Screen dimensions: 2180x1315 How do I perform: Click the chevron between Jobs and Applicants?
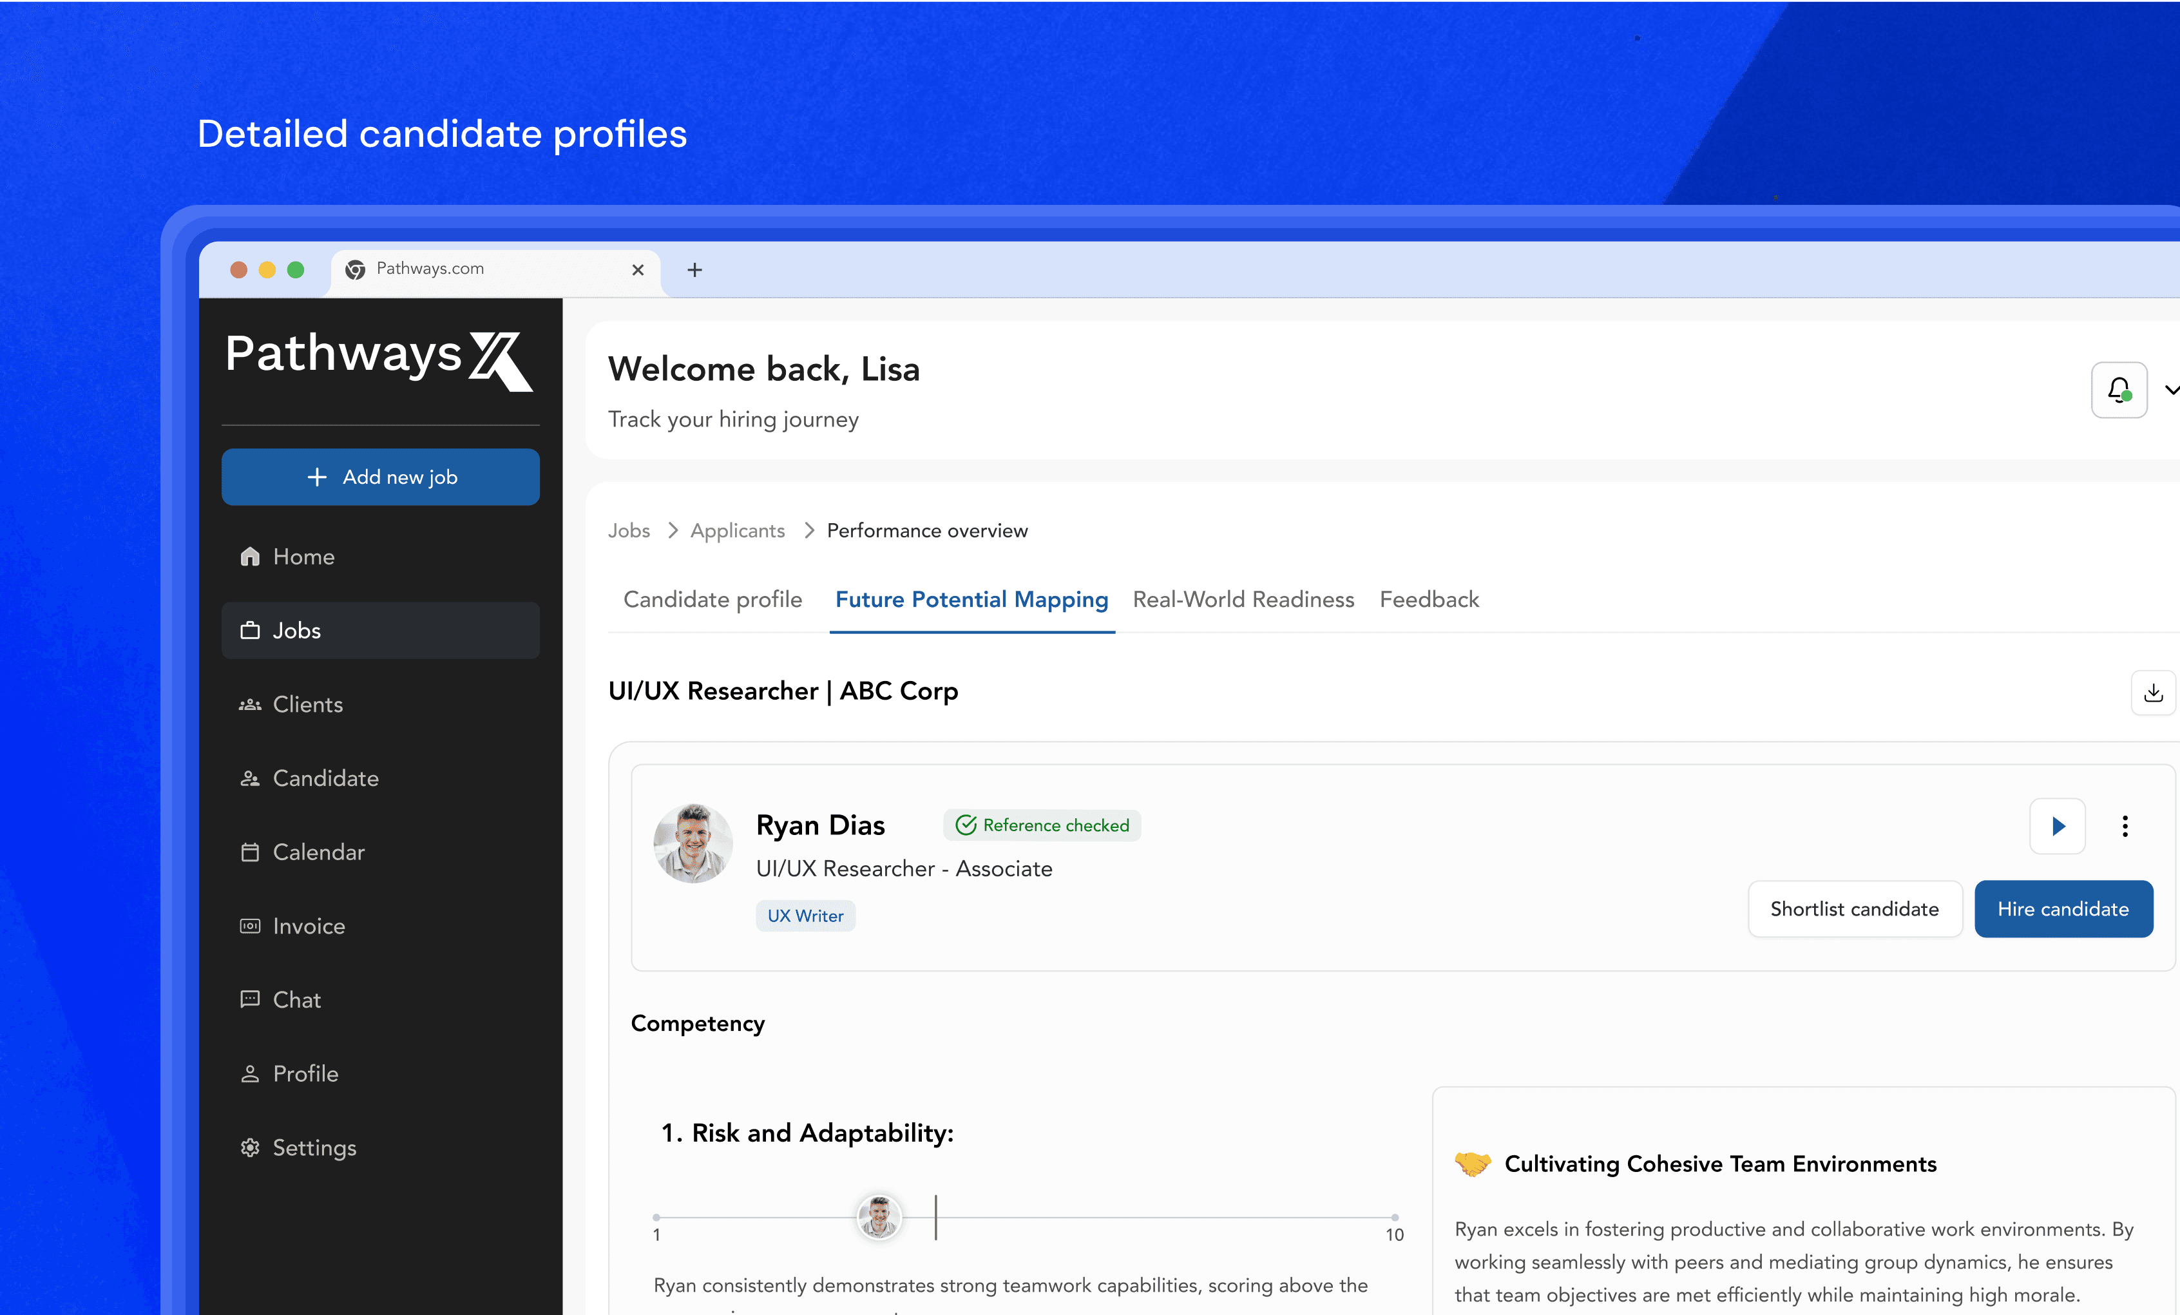(x=673, y=530)
